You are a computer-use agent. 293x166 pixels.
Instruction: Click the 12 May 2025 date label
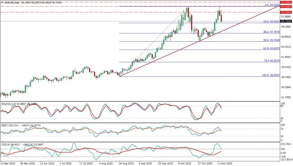[8, 164]
